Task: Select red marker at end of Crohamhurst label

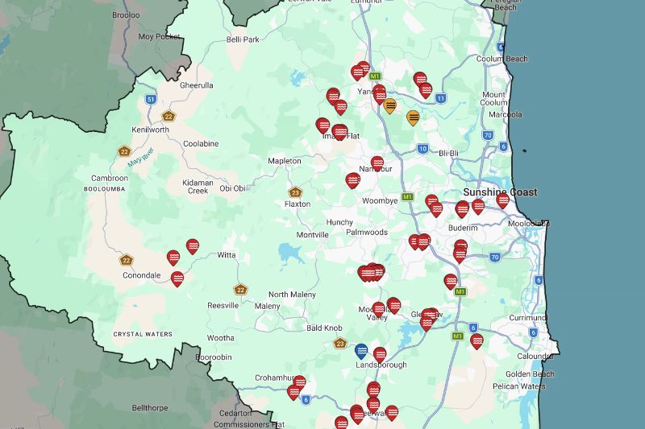Action: click(299, 382)
